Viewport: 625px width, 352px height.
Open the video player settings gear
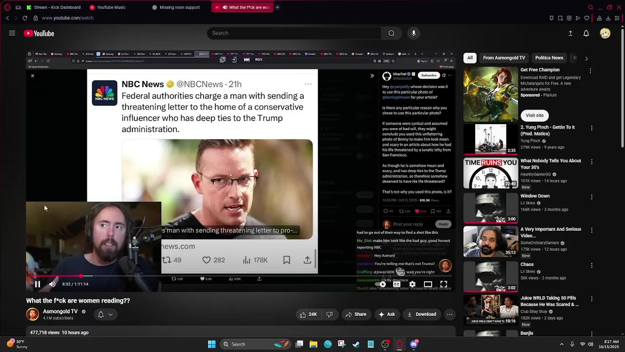(412, 284)
